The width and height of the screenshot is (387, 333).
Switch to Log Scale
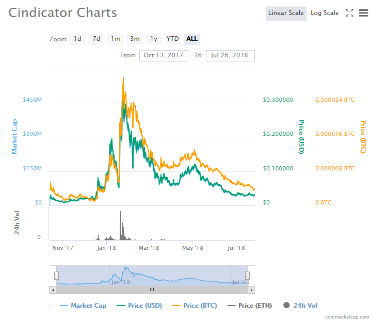coord(325,13)
